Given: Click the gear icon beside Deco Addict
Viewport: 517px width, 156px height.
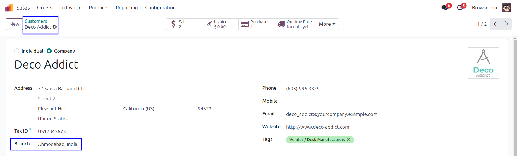Looking at the screenshot, I should click(x=55, y=27).
